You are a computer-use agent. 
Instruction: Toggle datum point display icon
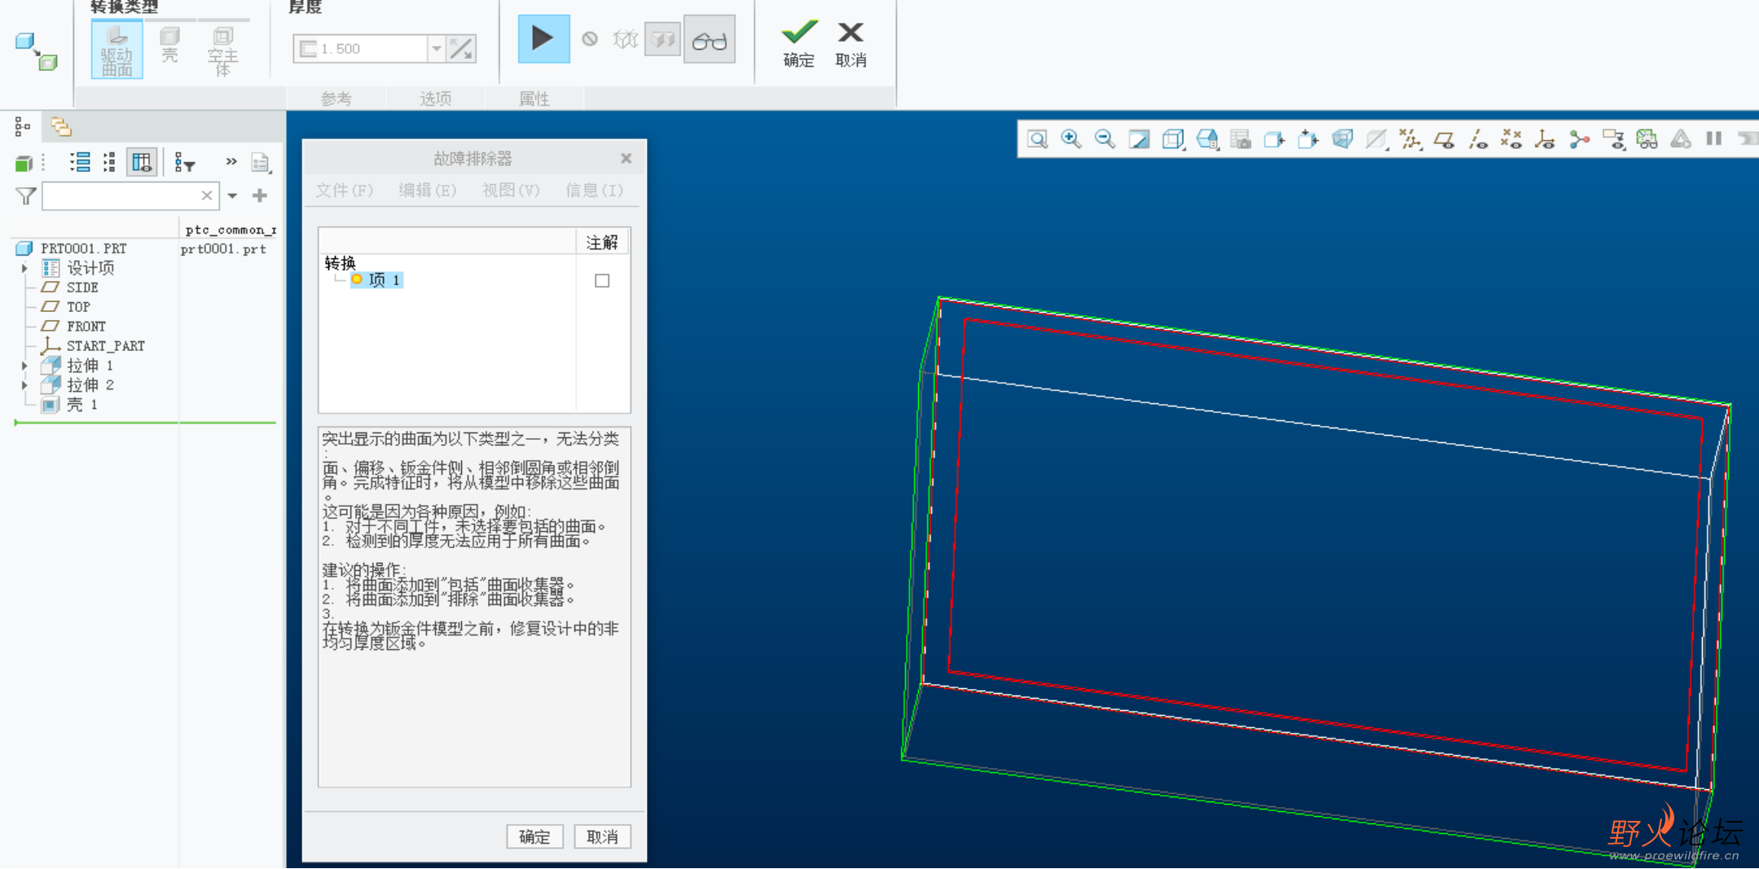(x=1511, y=139)
